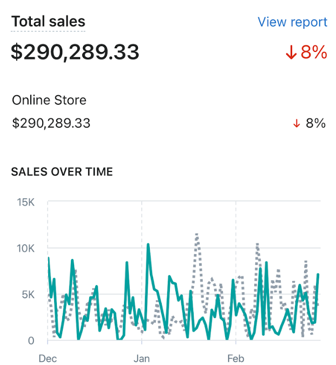Click the large red down arrow beside the total sales 8%
This screenshot has width=336, height=365.
coord(291,52)
